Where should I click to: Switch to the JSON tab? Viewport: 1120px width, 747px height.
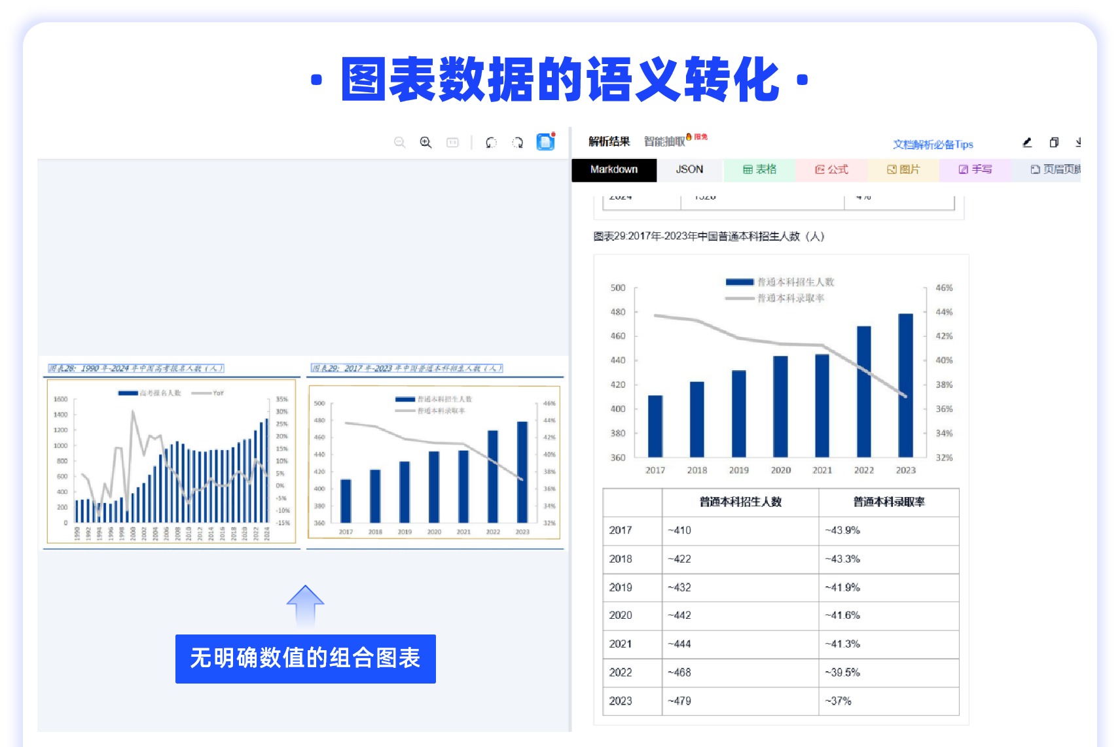click(689, 169)
